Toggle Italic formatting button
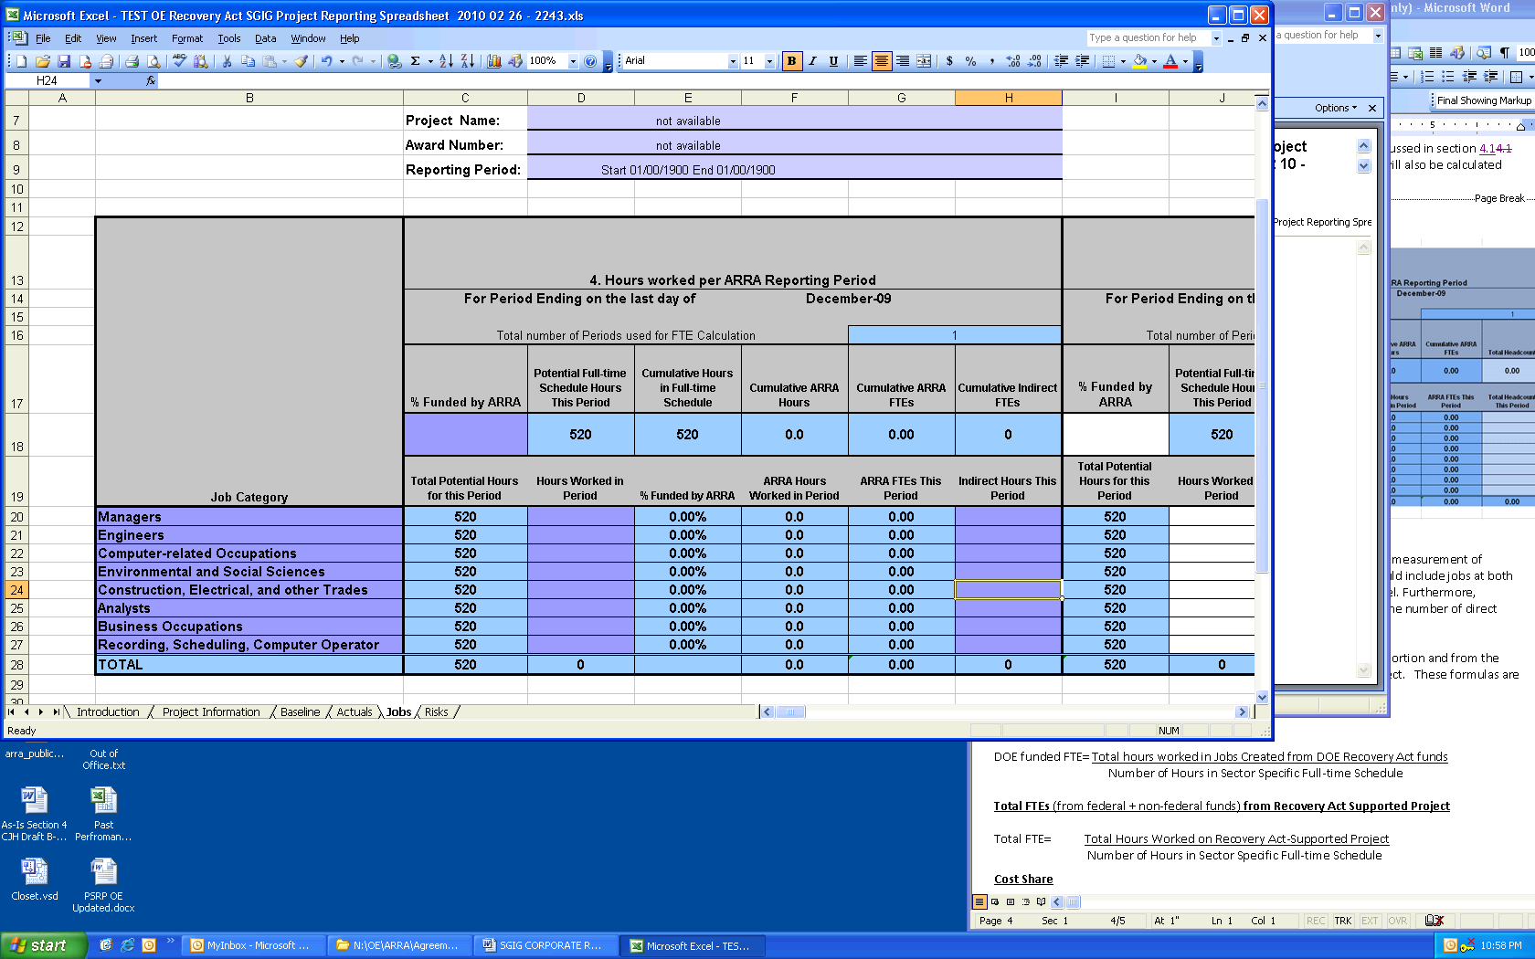The width and height of the screenshot is (1535, 959). coord(812,61)
